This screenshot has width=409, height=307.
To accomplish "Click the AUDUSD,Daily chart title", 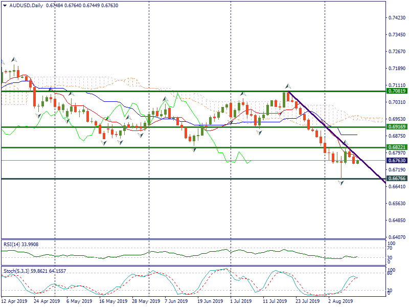I will click(24, 6).
